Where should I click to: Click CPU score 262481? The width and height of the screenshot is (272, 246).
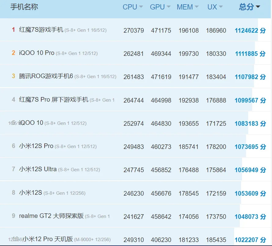134,54
